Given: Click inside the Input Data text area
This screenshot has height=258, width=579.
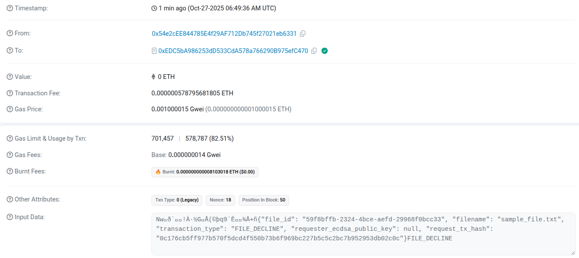Looking at the screenshot, I should pos(363,234).
